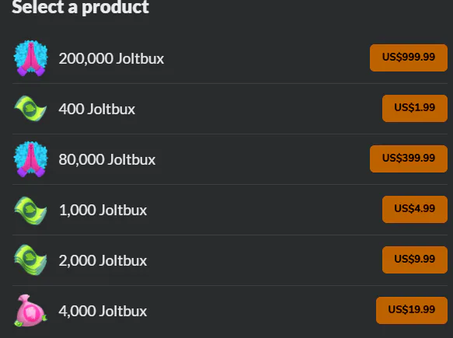Click the US$1.99 price button
Viewport: 453px width, 338px height.
click(415, 108)
